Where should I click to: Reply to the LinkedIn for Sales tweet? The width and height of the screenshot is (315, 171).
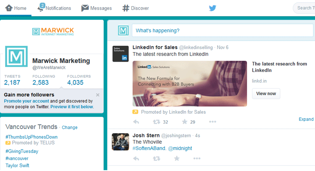click(136, 122)
